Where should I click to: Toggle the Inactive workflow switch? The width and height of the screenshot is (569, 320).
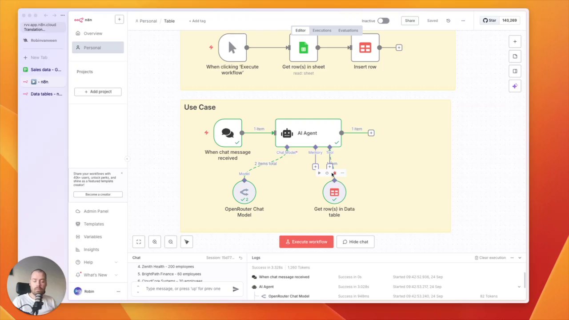coord(383,21)
